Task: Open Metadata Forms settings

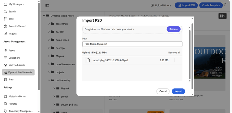Action: point(17,96)
